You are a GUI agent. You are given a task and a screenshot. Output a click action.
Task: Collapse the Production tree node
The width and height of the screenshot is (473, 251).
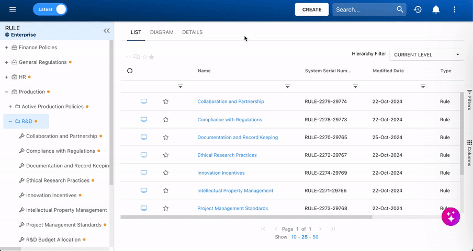[6, 92]
